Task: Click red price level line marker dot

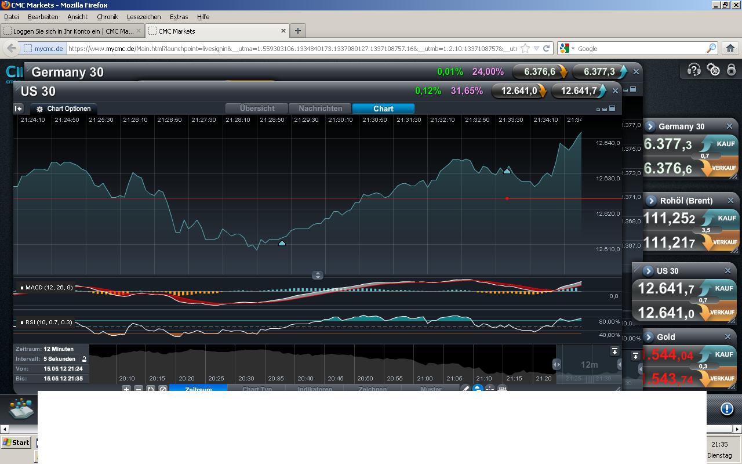Action: tap(507, 198)
